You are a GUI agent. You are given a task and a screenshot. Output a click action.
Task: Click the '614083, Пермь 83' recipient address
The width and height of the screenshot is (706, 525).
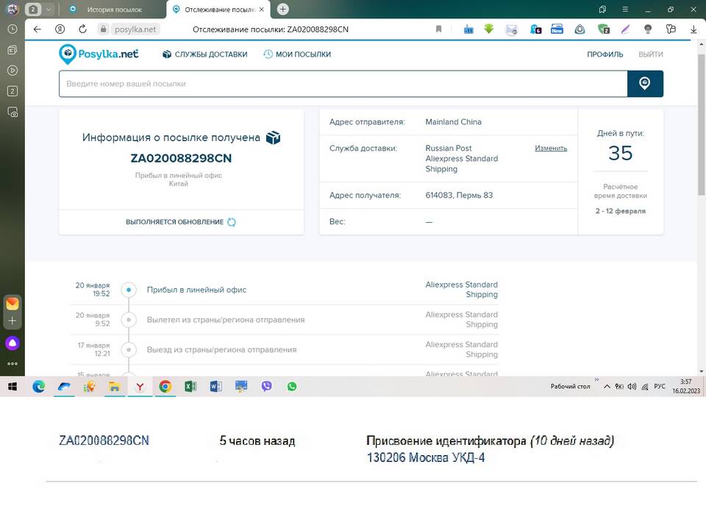coord(459,196)
